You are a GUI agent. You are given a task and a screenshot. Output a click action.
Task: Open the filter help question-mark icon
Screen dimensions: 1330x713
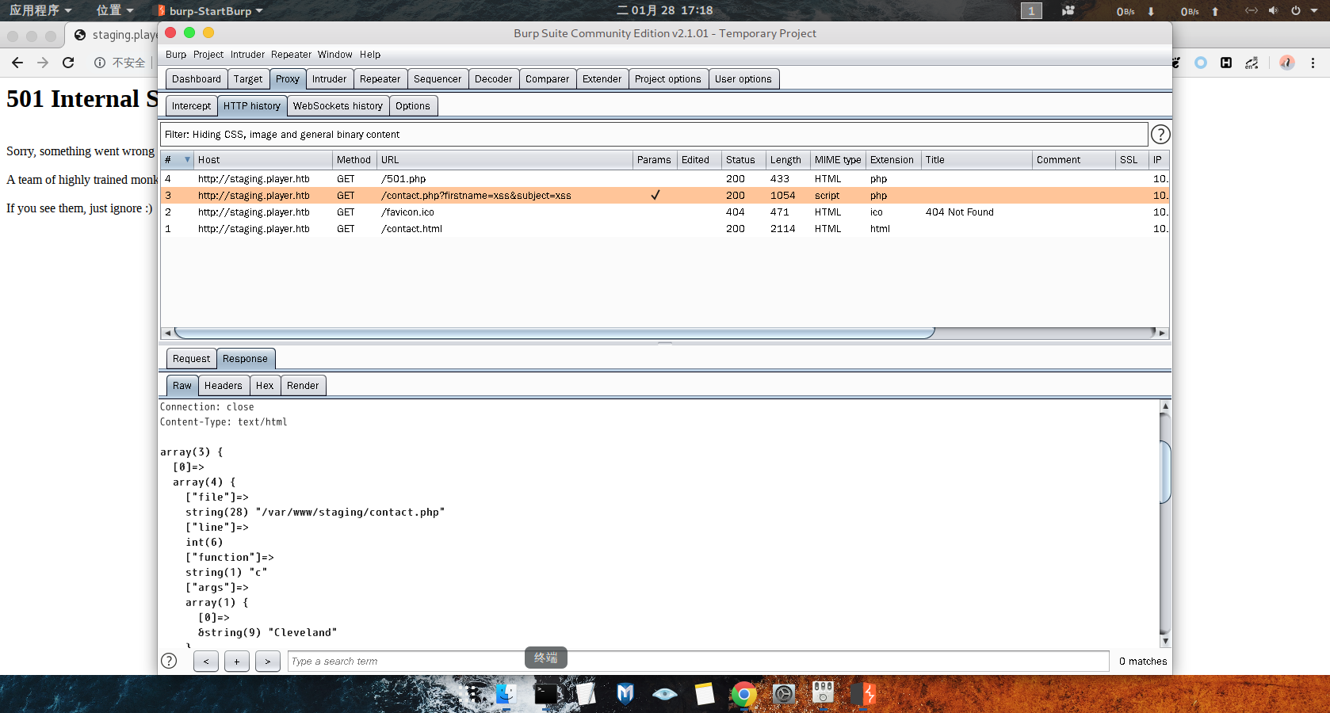click(x=1160, y=135)
